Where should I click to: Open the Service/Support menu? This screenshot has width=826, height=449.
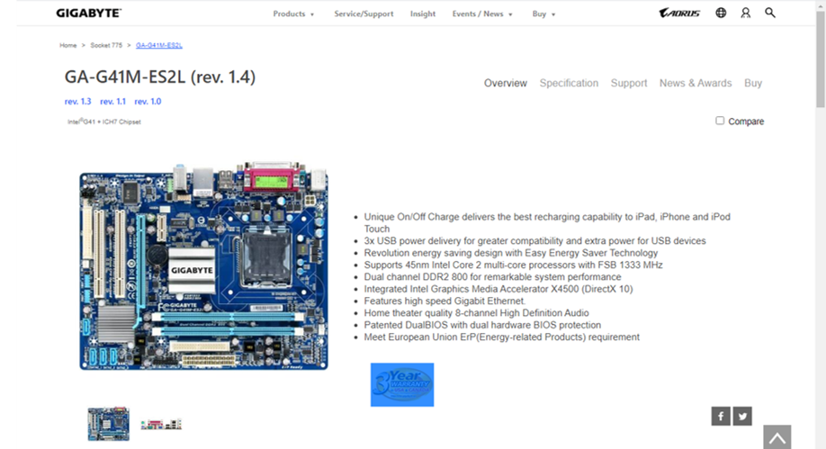(364, 13)
